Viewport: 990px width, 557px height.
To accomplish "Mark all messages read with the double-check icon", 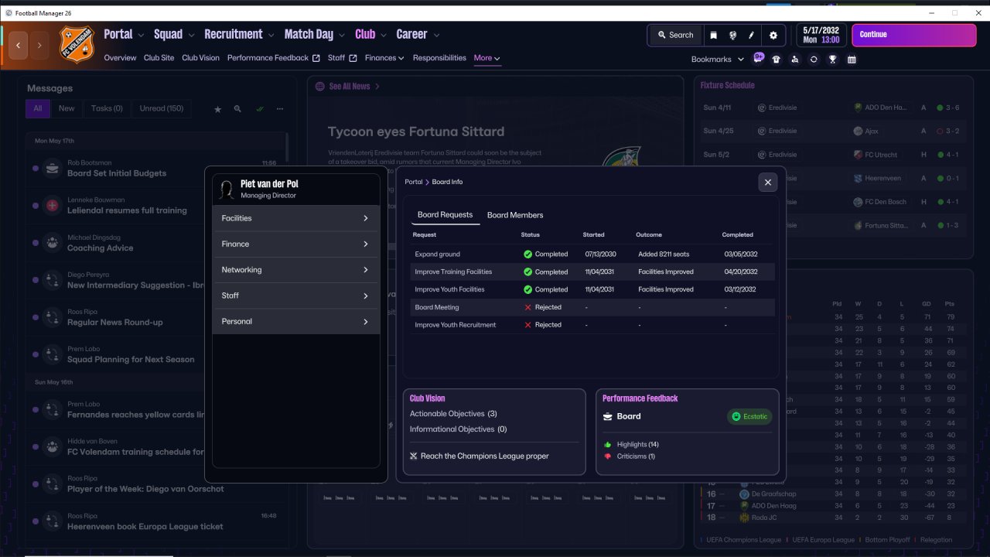I will pos(259,109).
